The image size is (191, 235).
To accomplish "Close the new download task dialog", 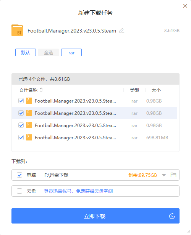I will click(185, 6).
